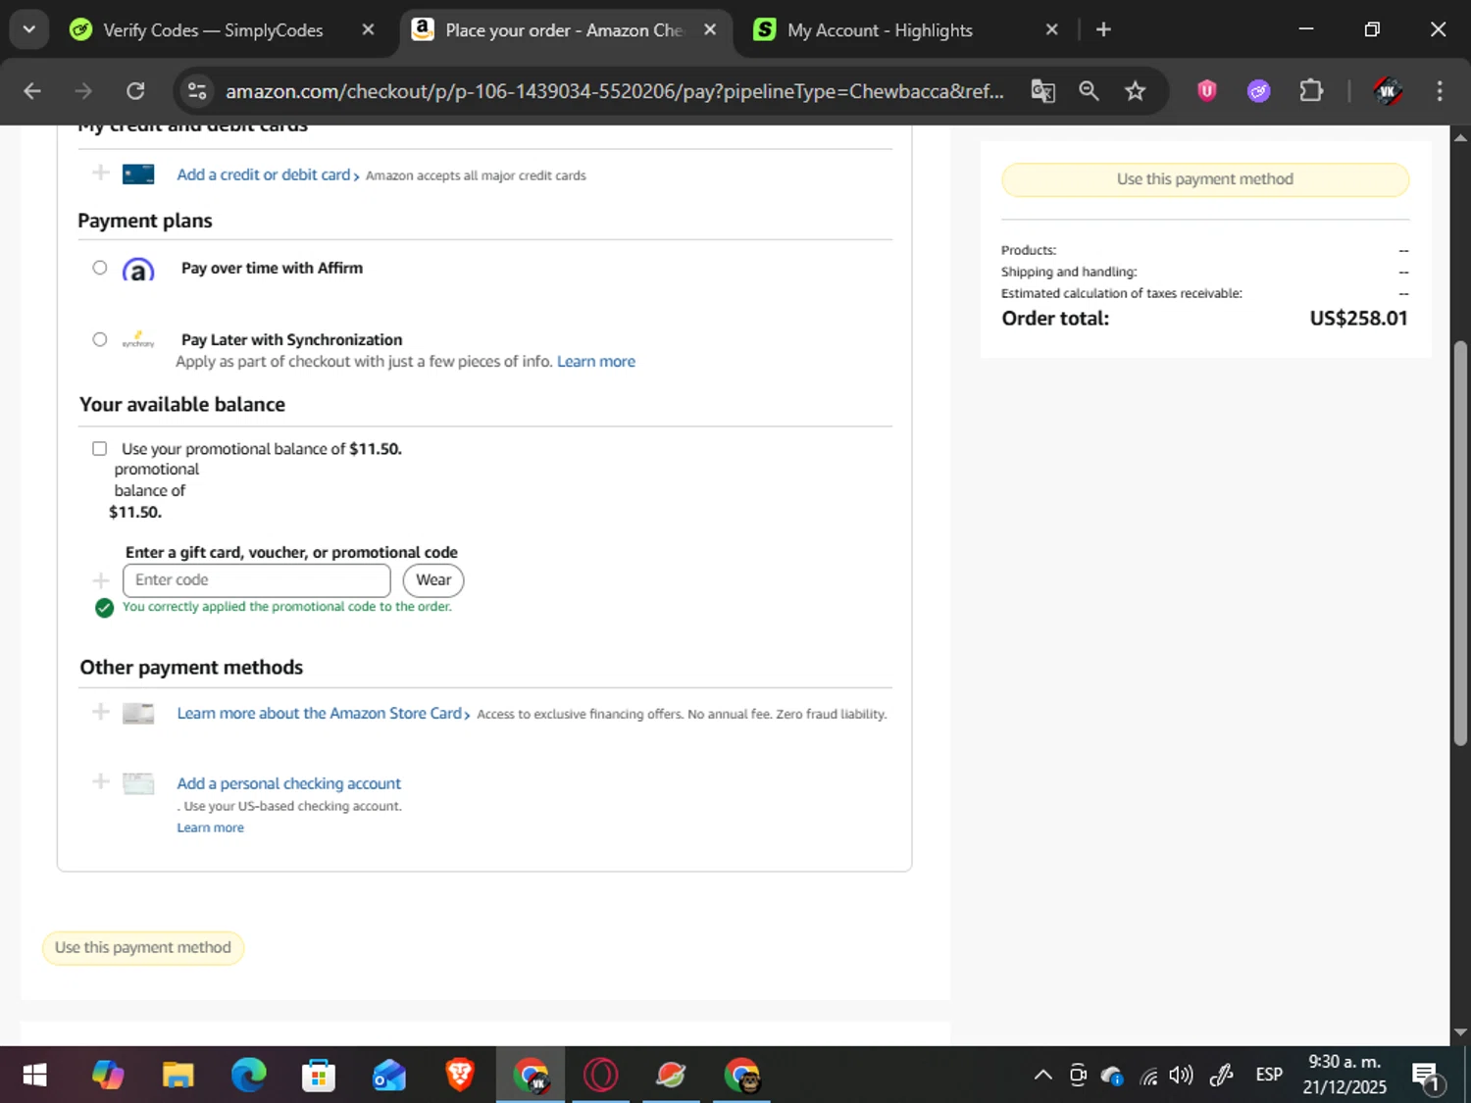Click scrollbar up arrow

pos(1460,137)
